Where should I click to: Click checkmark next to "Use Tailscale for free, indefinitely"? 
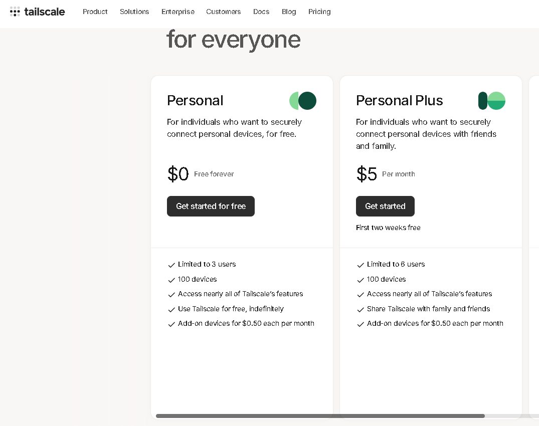(171, 310)
